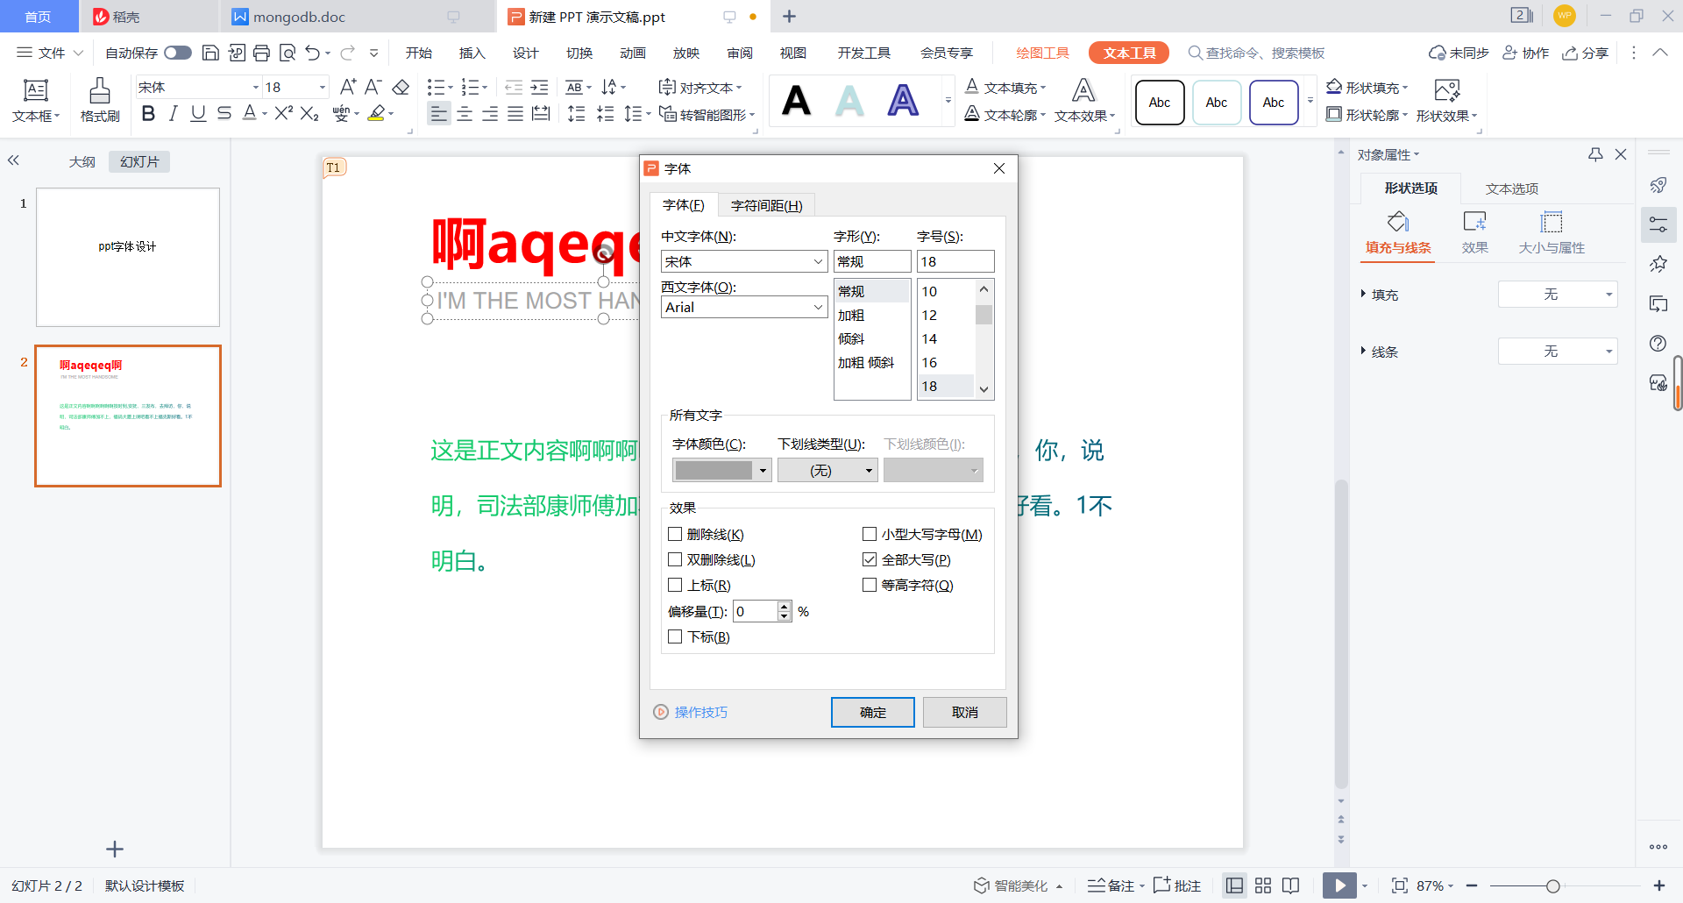Viewport: 1683px width, 903px height.
Task: Check 小型大写字母 small caps checkbox
Action: click(870, 534)
